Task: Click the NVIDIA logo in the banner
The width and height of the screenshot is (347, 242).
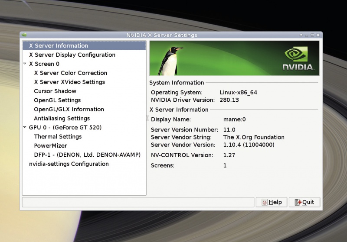Action: coord(298,58)
